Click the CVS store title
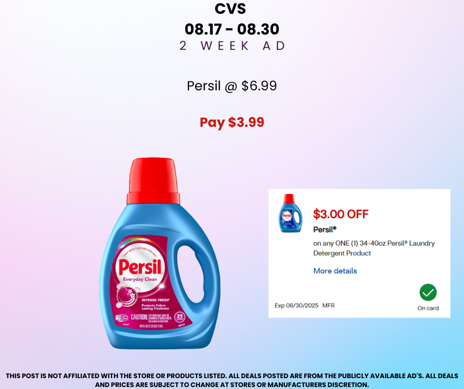 pyautogui.click(x=230, y=8)
